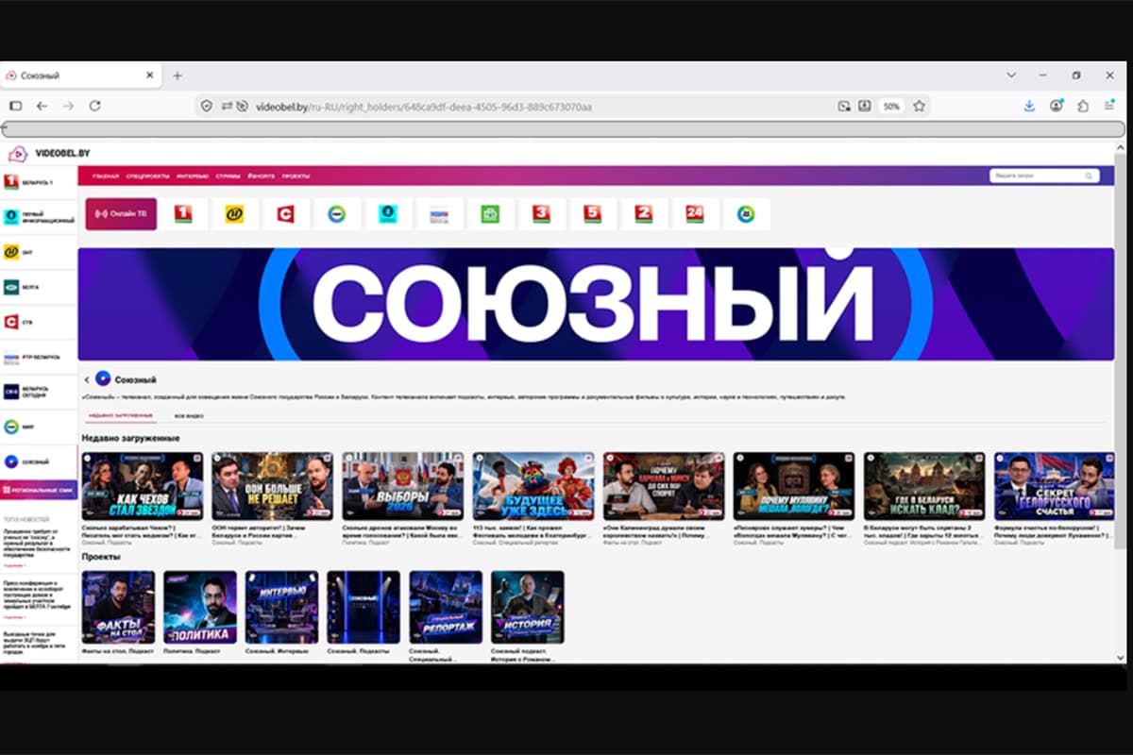Play the Выборы 2026 video
The image size is (1133, 755).
pyautogui.click(x=403, y=486)
